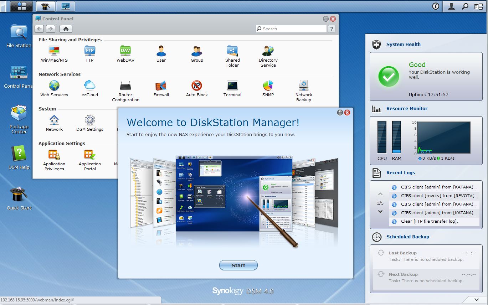Open Control Panel help question mark button

332,29
